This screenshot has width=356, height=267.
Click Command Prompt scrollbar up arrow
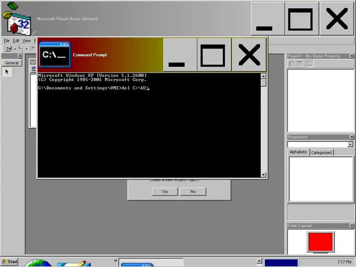coord(264,76)
